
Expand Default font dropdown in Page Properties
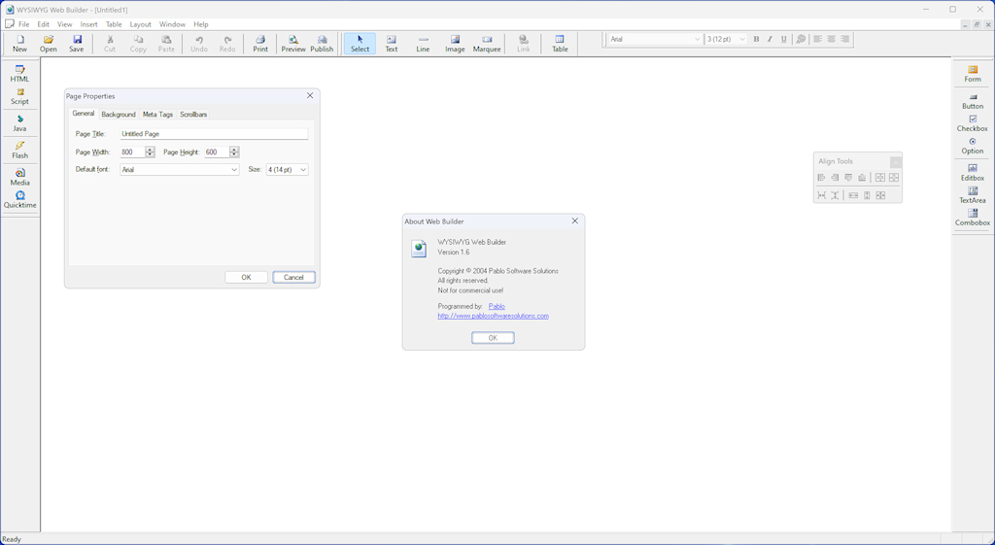[234, 169]
